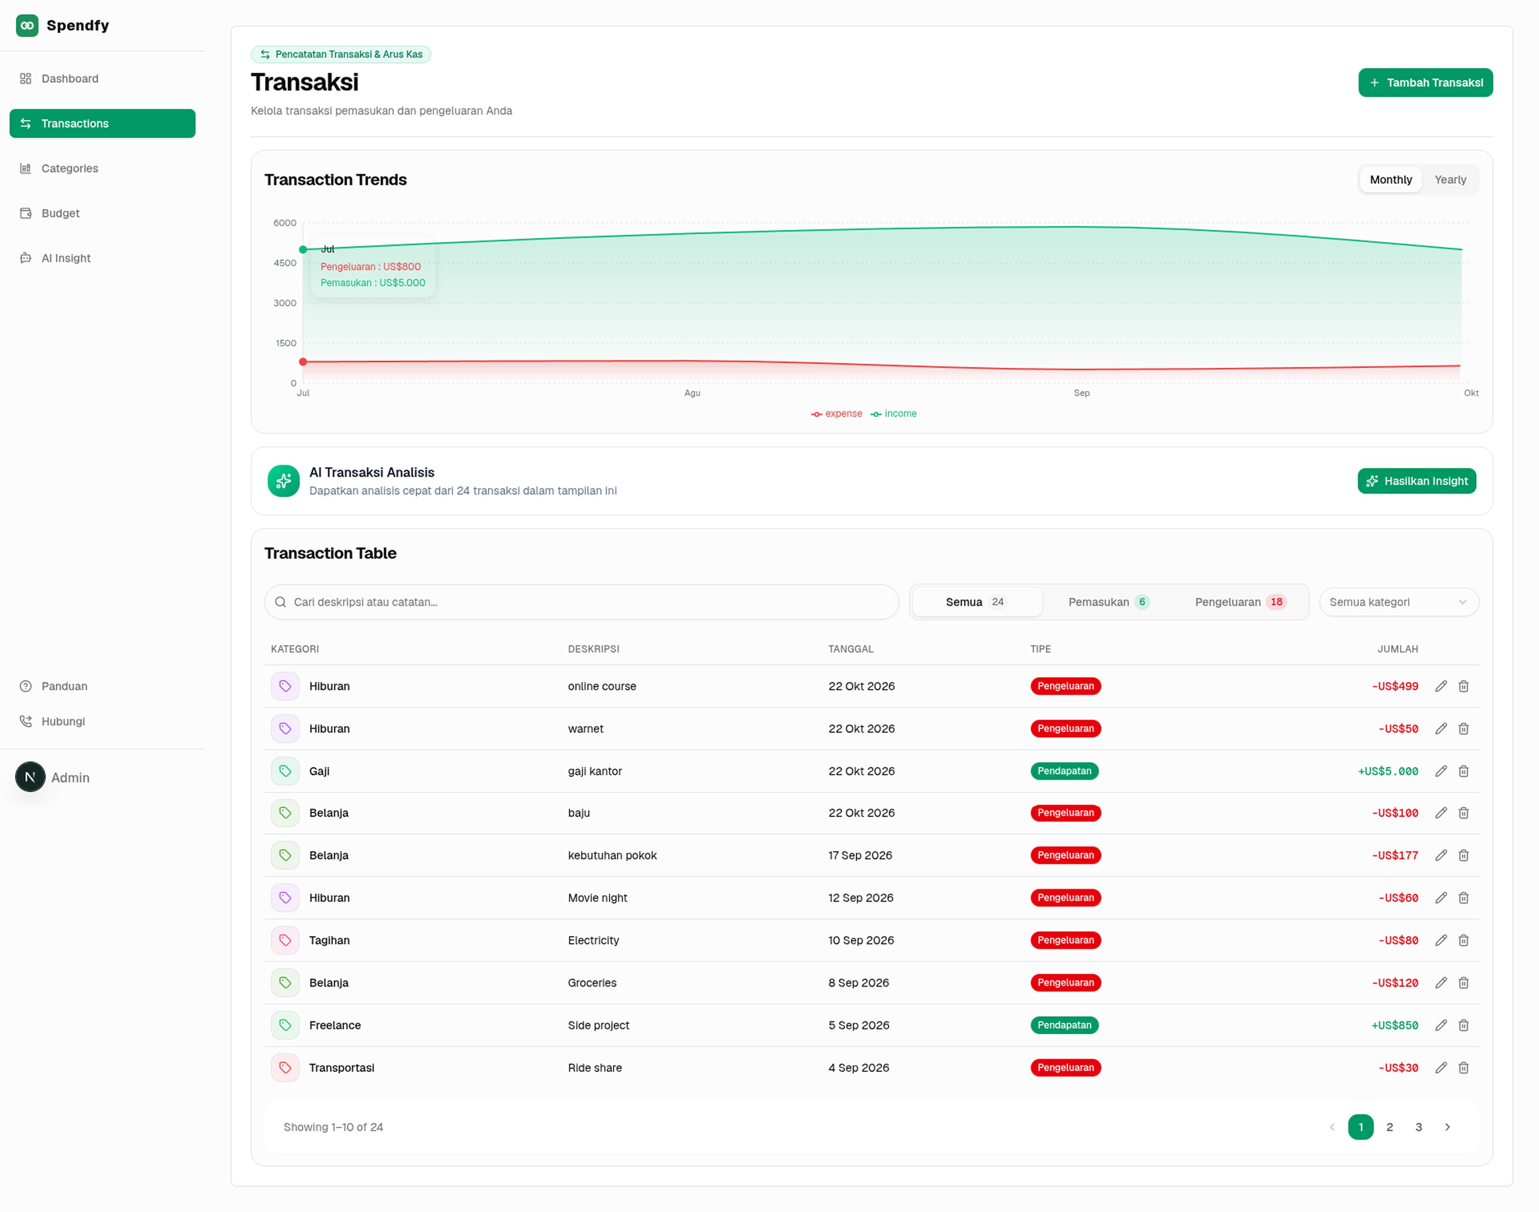Open Dashboard in the sidebar

tap(102, 79)
